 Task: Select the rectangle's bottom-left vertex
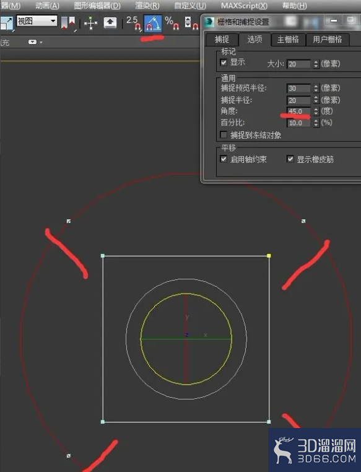coord(103,422)
